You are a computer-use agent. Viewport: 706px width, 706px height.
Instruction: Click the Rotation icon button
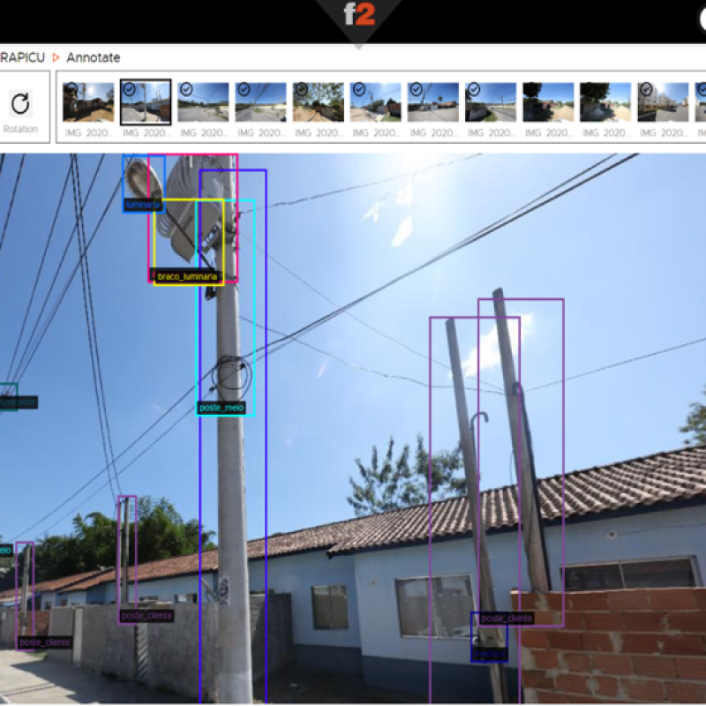(x=20, y=104)
